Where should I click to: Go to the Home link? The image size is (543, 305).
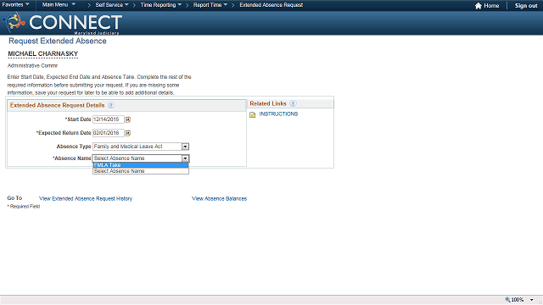point(491,6)
